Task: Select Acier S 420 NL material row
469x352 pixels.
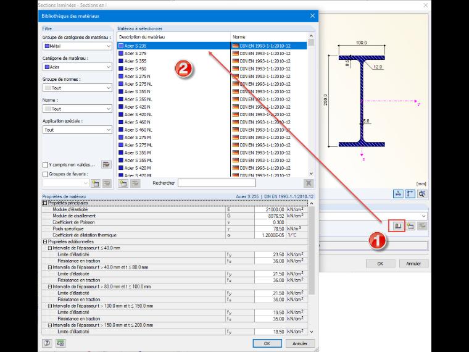Action: point(212,115)
